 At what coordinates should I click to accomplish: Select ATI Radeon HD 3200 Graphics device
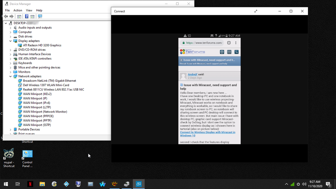tap(42, 45)
